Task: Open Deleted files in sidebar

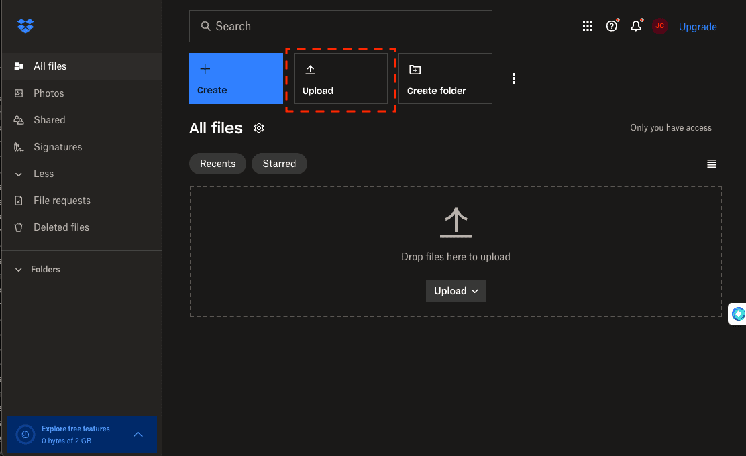Action: (60, 227)
